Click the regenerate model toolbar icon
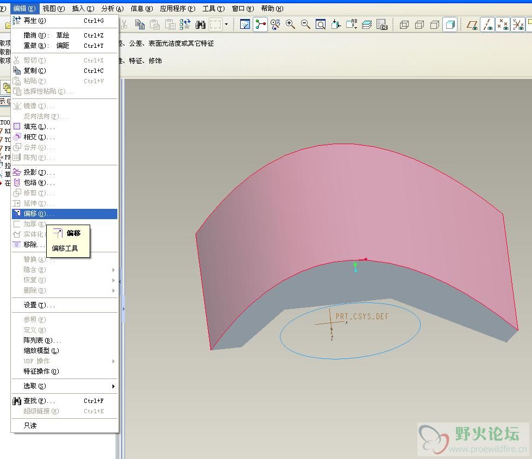532x459 pixels. [185, 24]
